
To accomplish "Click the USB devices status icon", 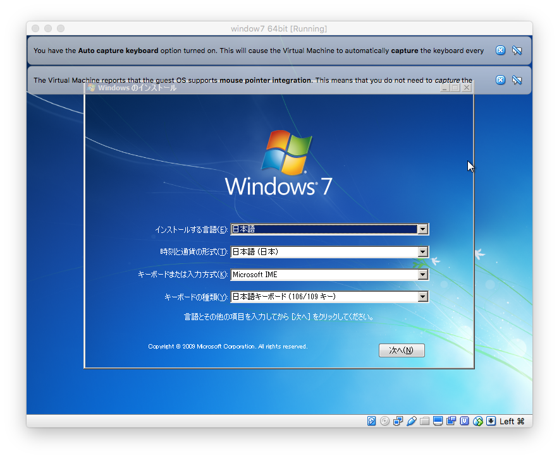I will [x=411, y=421].
